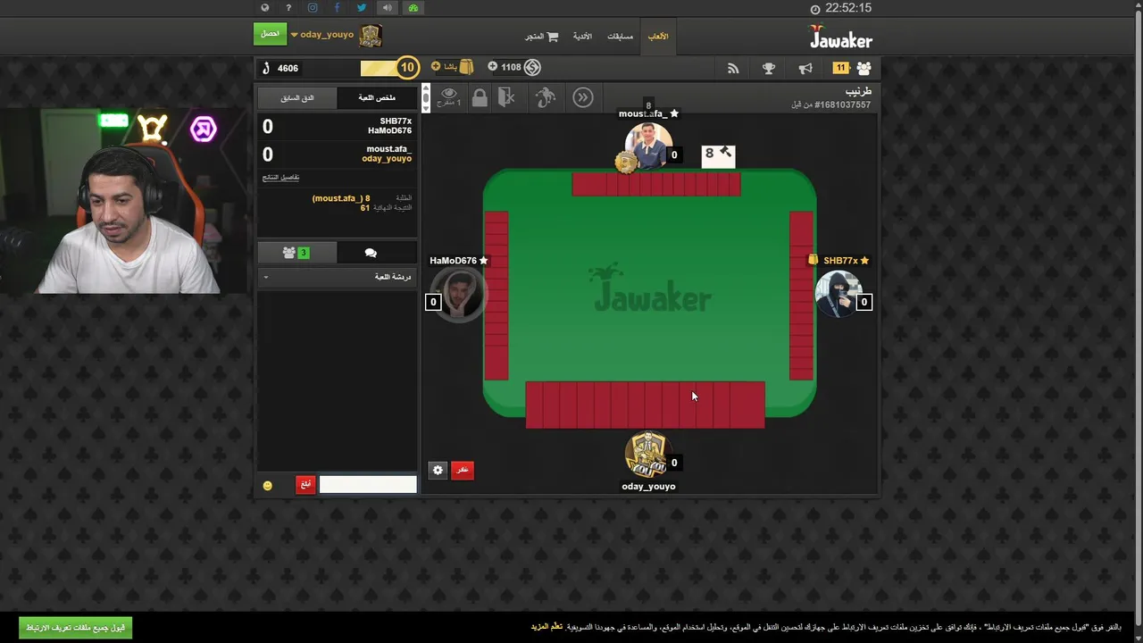Click moust.afa_ player avatar
Screen dimensions: 1143x643
click(x=648, y=146)
